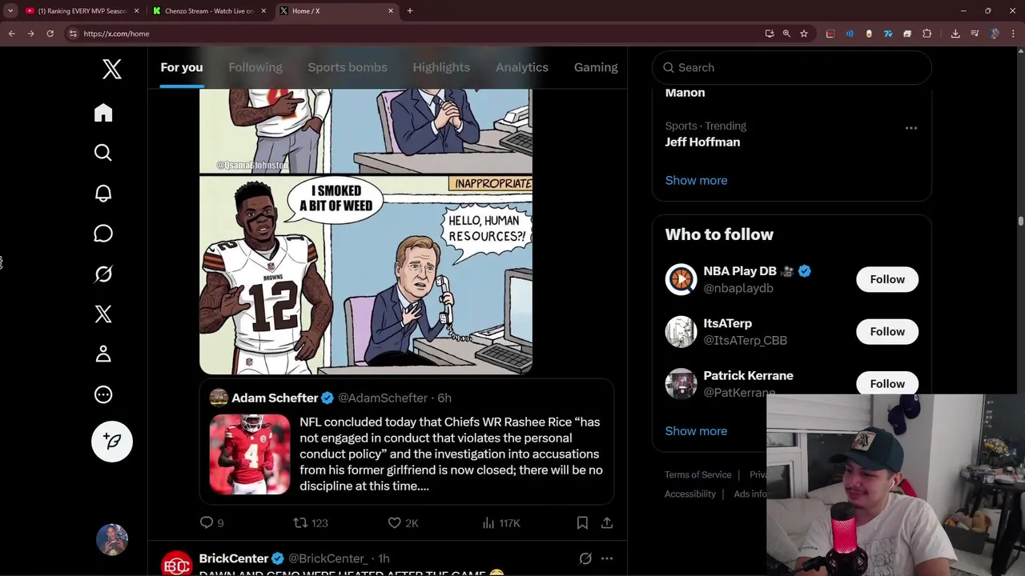Open more options for Jeff Hoffman trend
Screen dimensions: 1025x576
(x=911, y=128)
